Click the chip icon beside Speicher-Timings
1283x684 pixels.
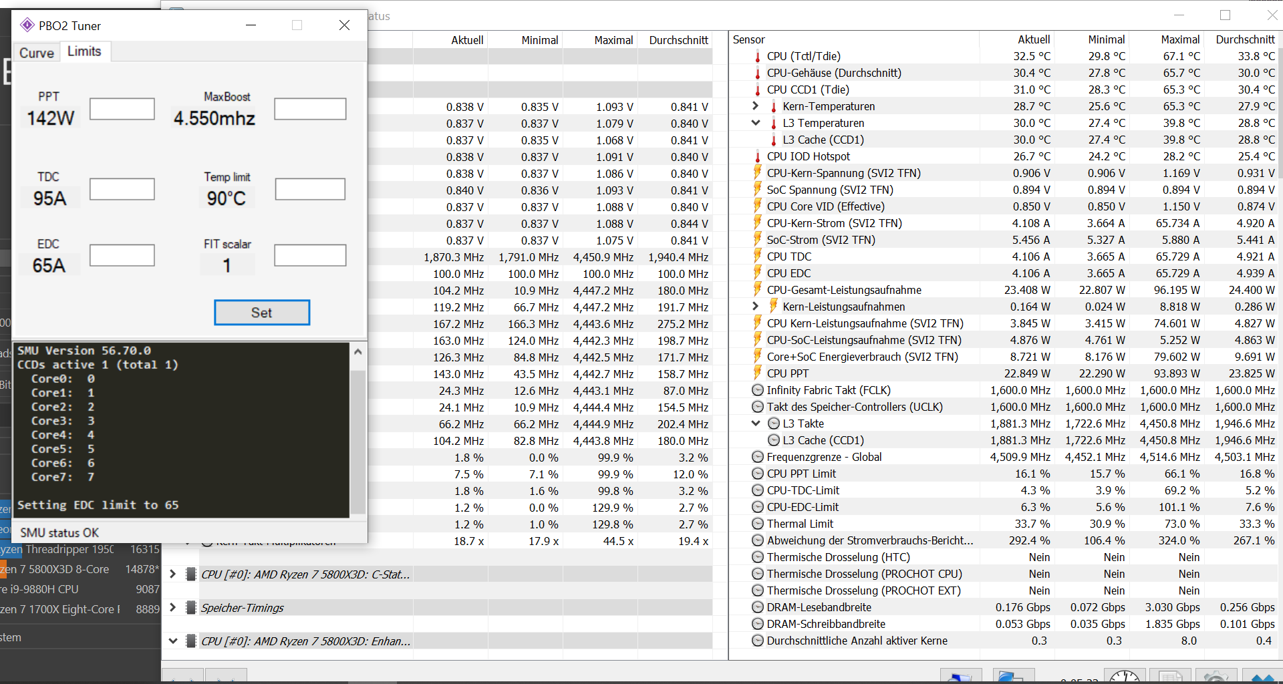point(190,608)
